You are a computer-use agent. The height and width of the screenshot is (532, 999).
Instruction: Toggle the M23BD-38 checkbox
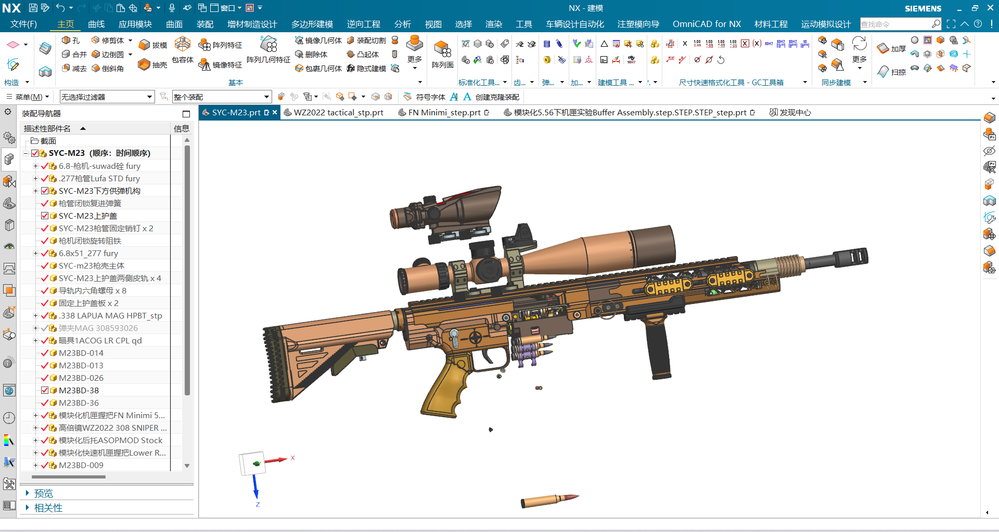45,391
